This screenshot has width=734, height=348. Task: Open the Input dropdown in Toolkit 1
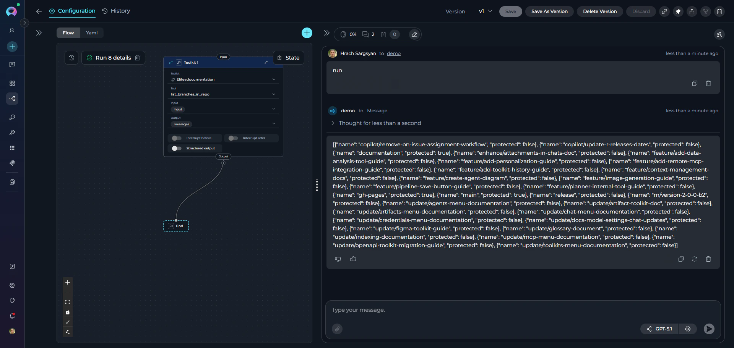pos(223,107)
